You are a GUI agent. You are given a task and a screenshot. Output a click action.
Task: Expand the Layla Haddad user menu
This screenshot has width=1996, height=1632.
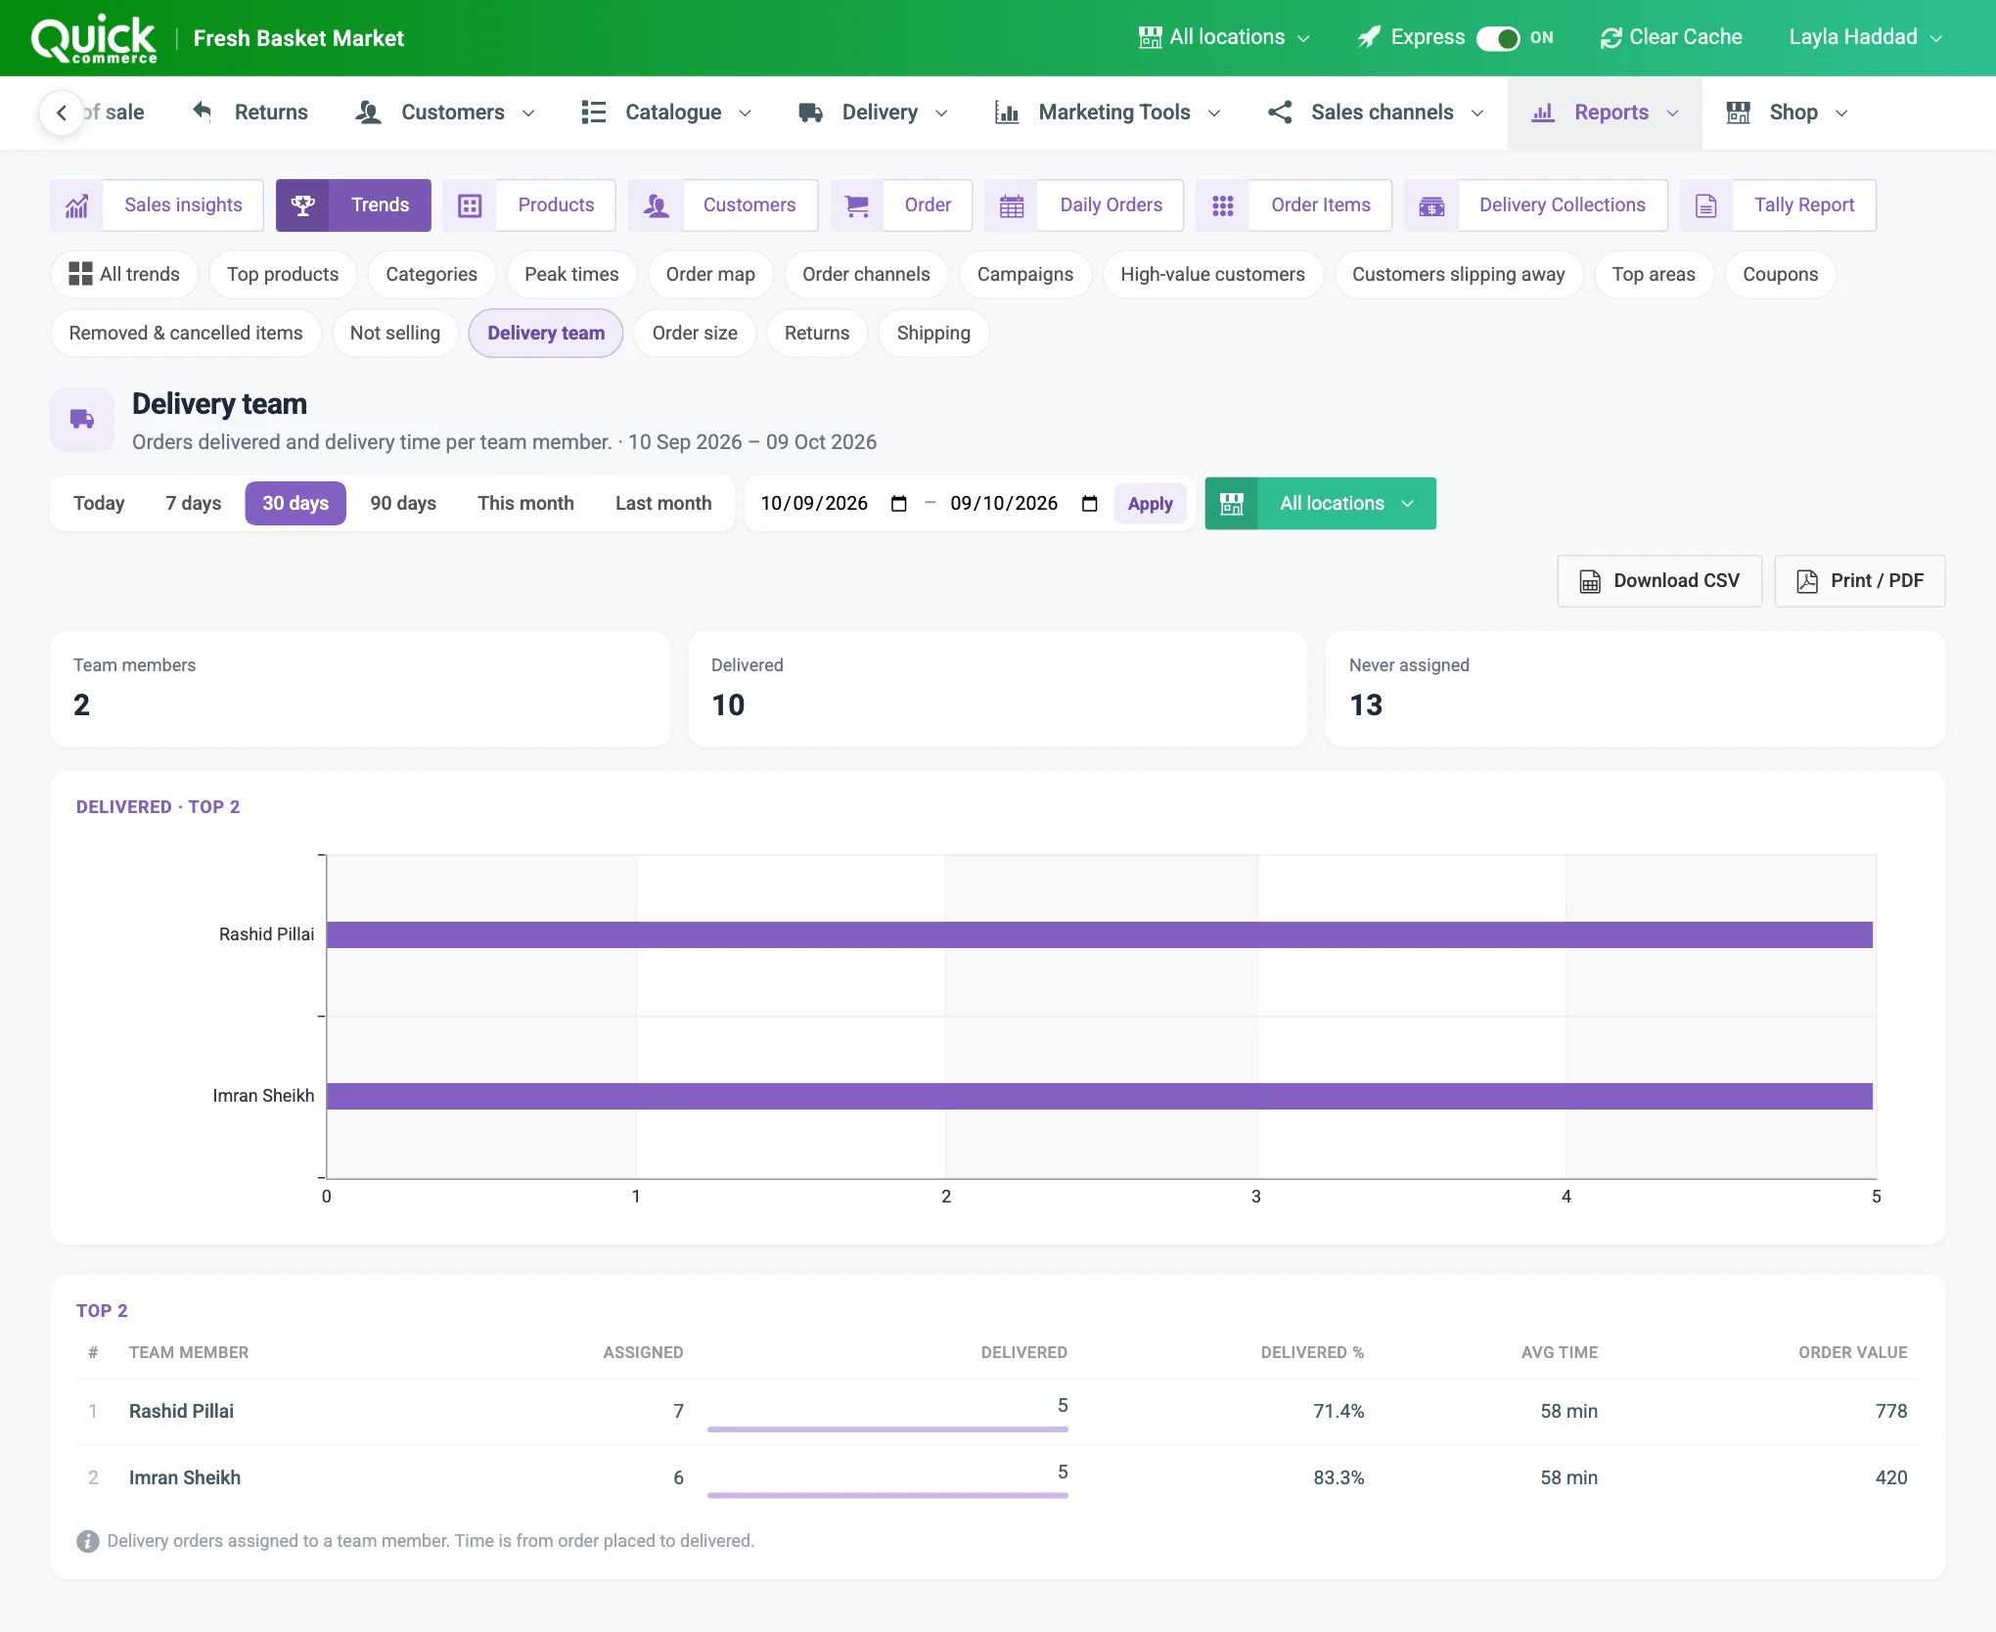point(1866,37)
